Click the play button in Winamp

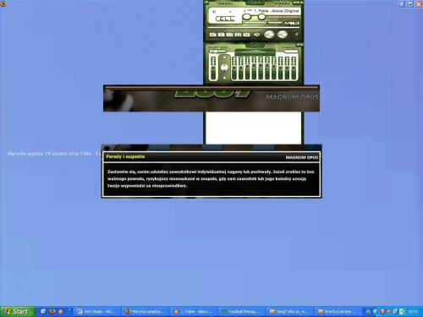pos(222,35)
